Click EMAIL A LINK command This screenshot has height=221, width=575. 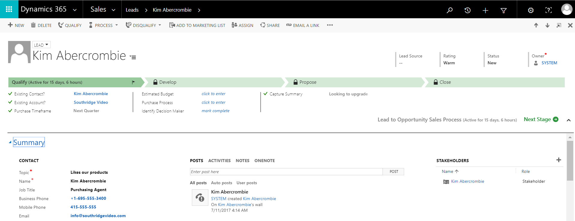tap(302, 25)
